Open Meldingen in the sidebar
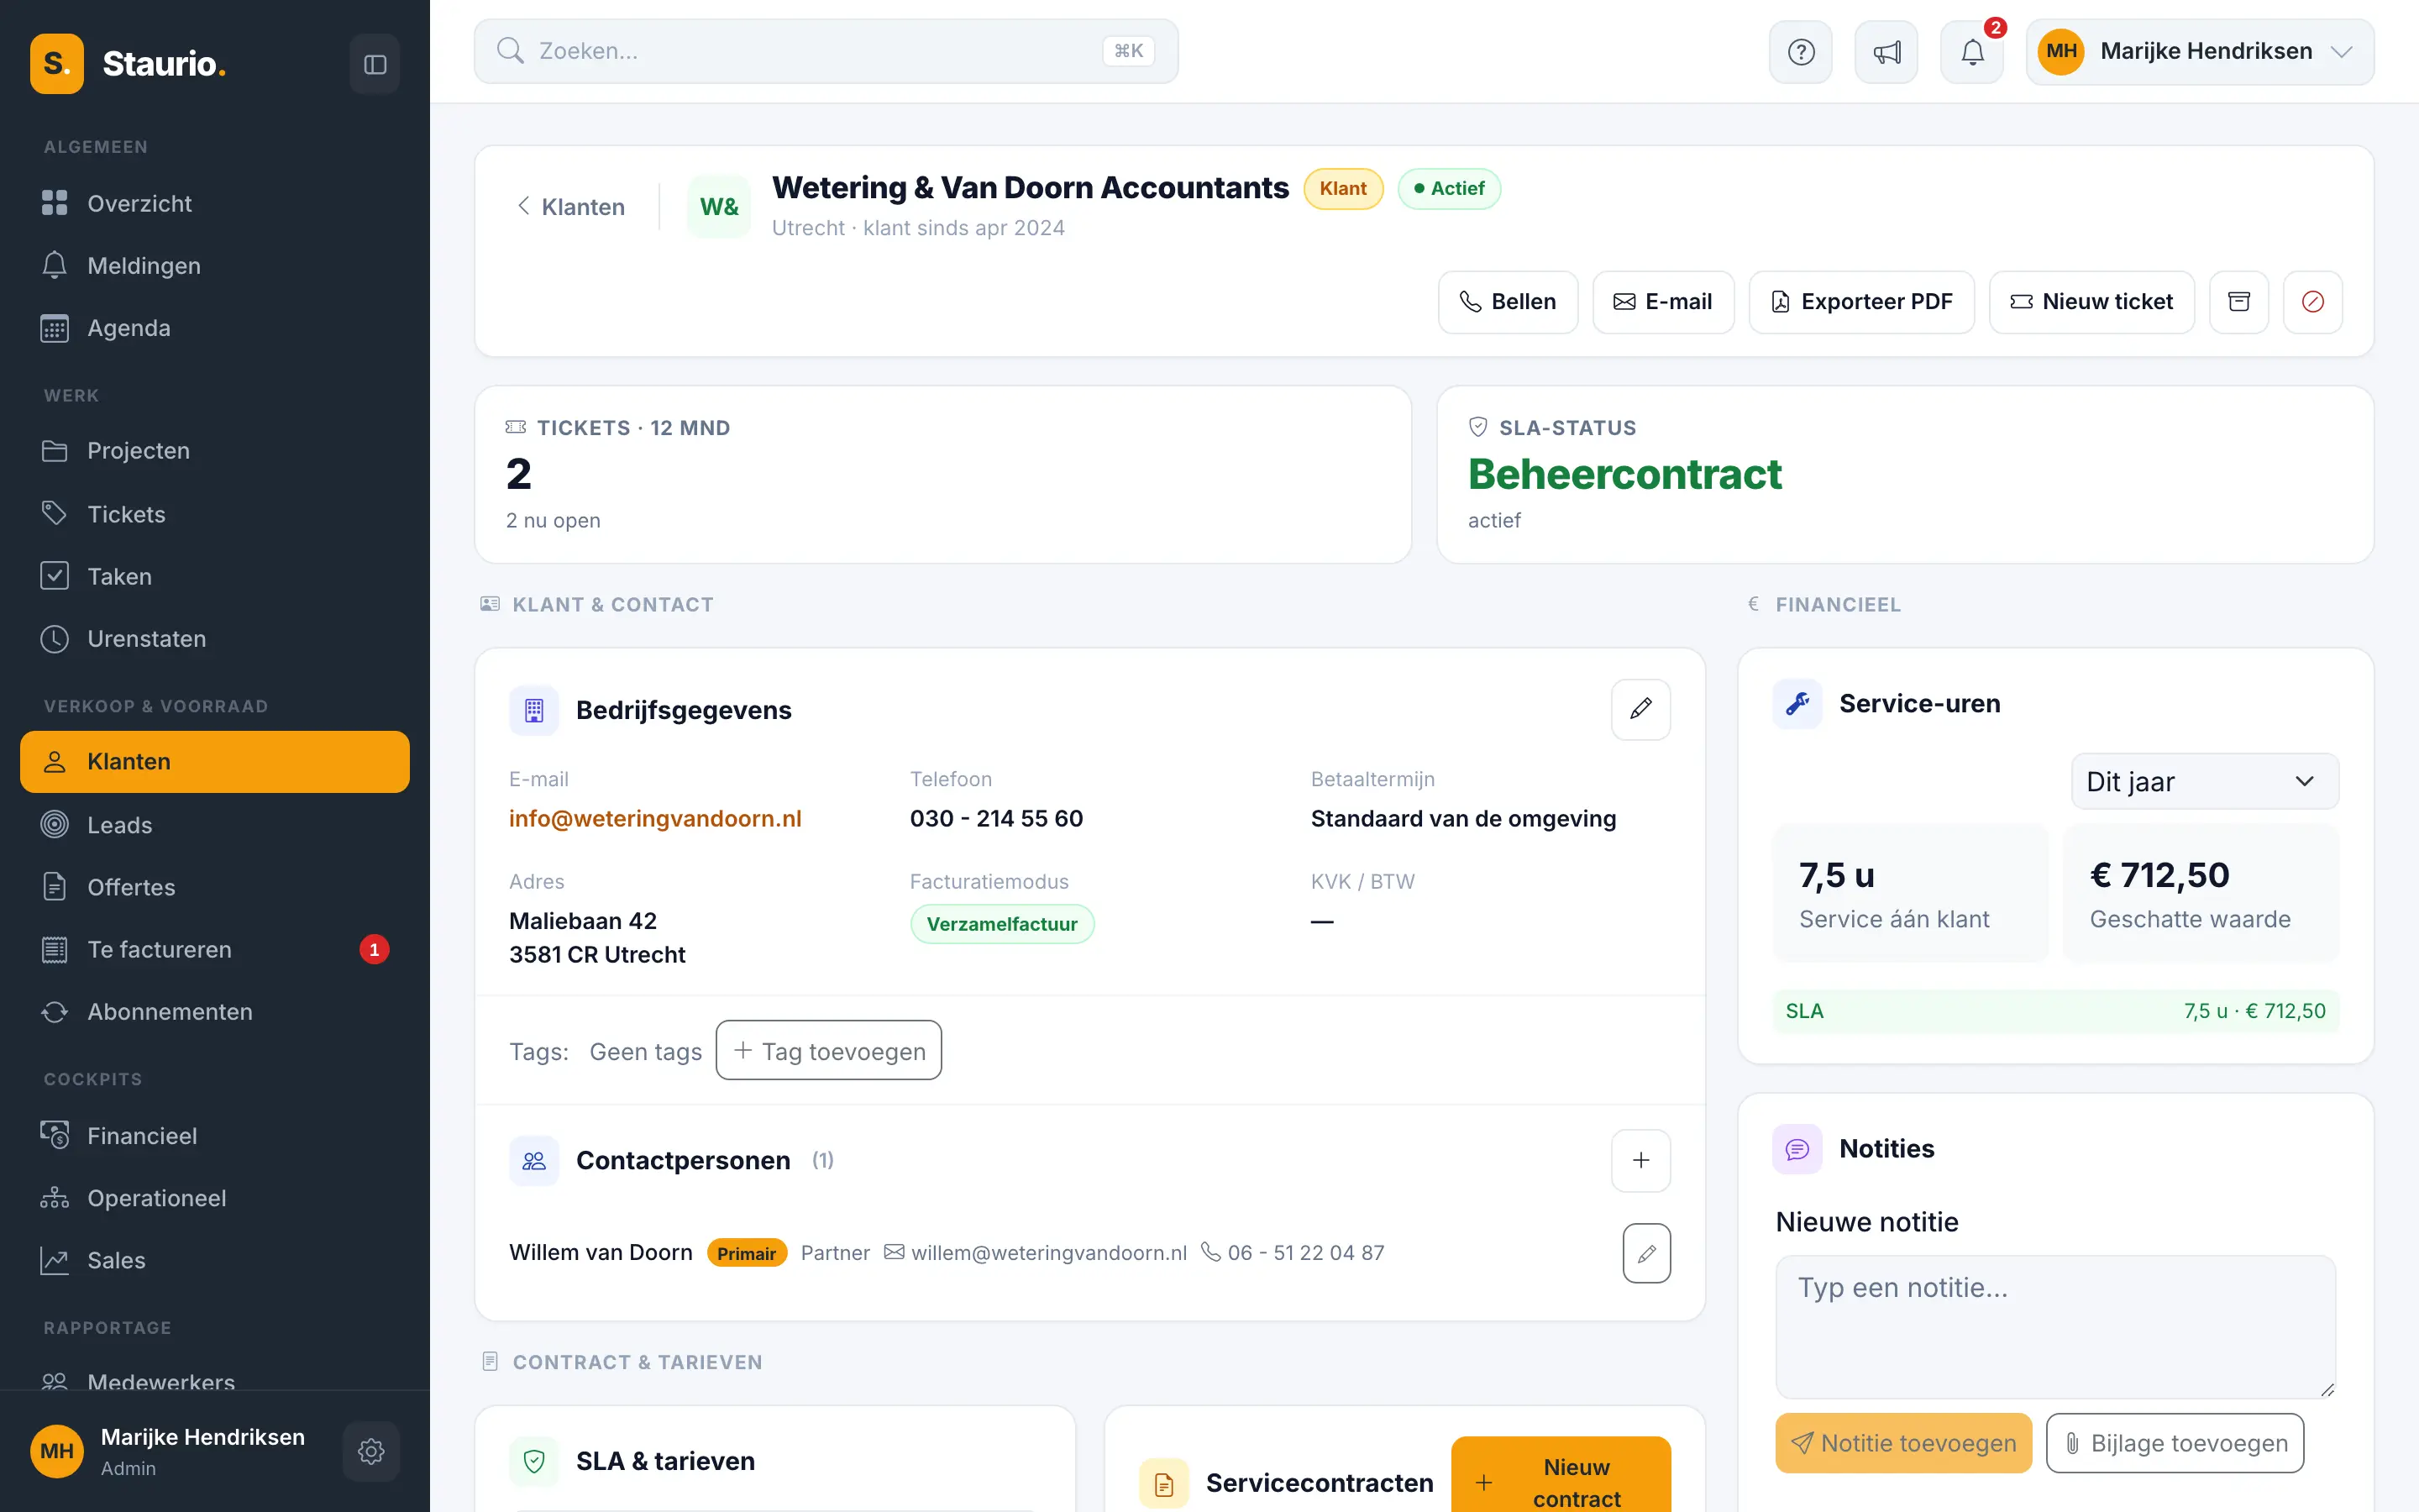 [215, 265]
